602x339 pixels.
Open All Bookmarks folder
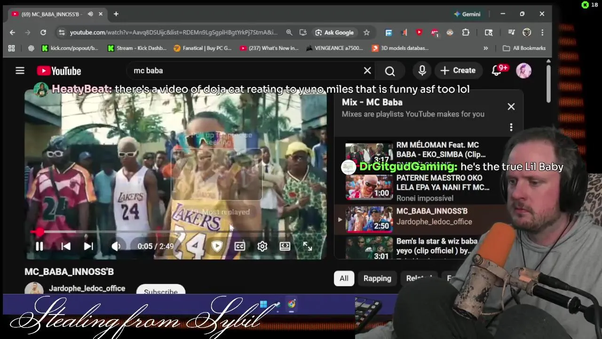pos(524,48)
